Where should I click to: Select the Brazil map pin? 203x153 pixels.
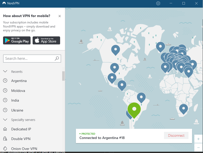click(x=141, y=98)
